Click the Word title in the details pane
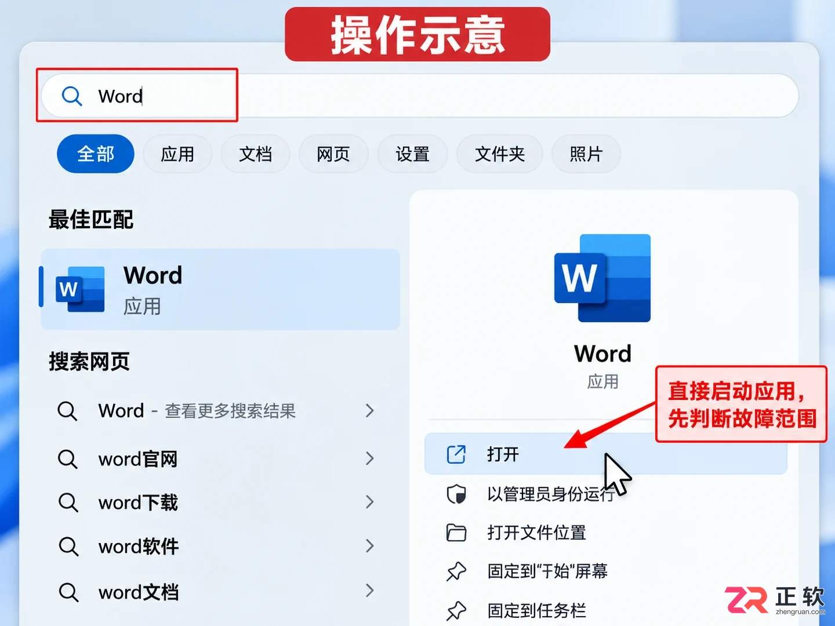 [x=602, y=354]
